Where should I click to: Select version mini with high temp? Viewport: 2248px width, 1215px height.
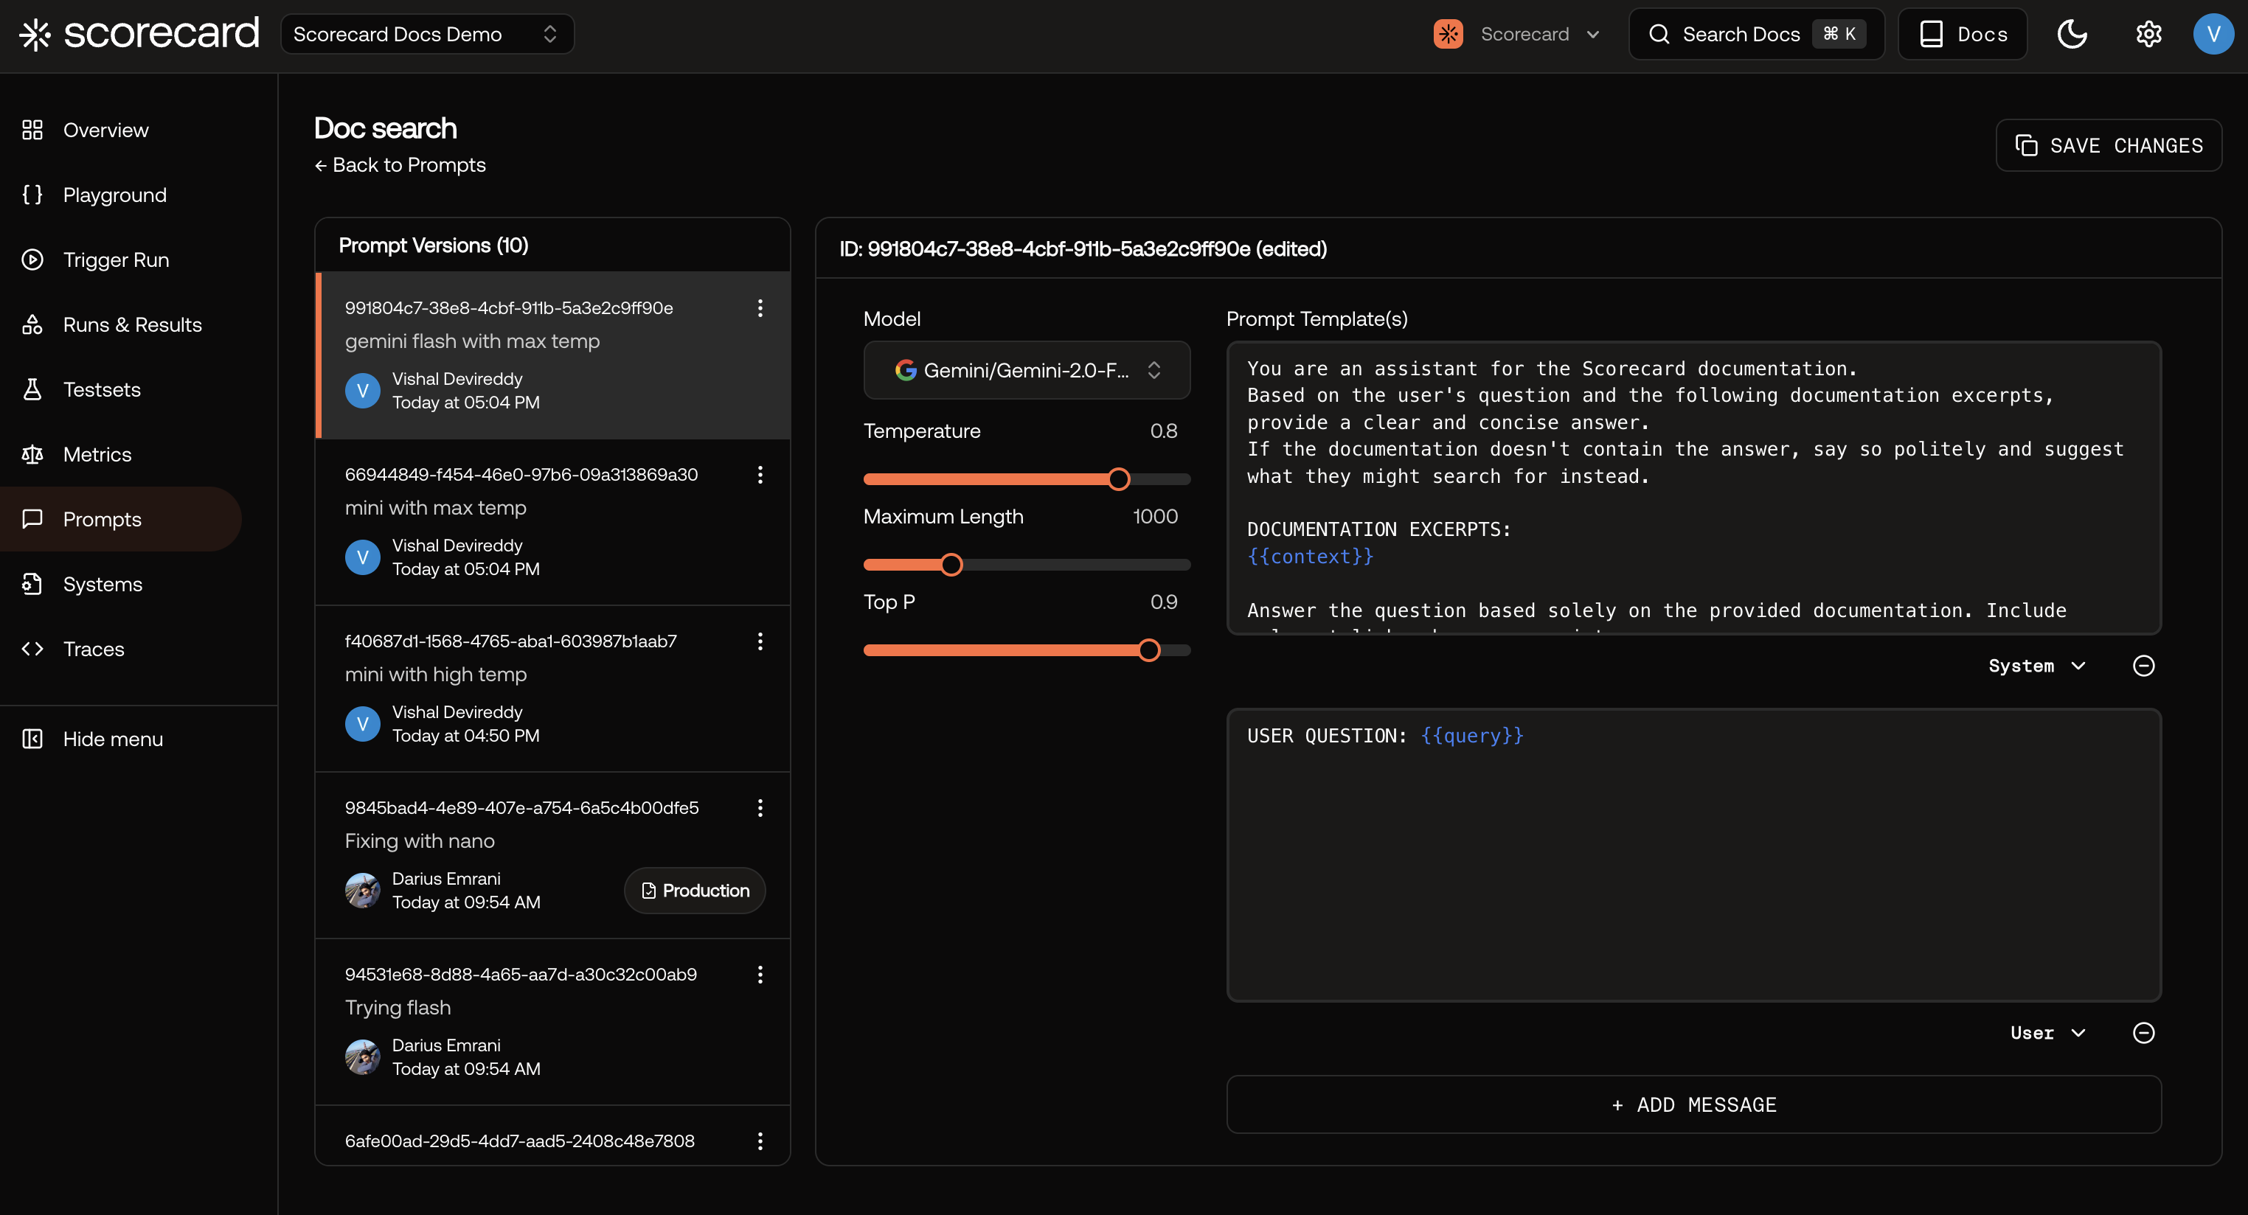coord(553,688)
